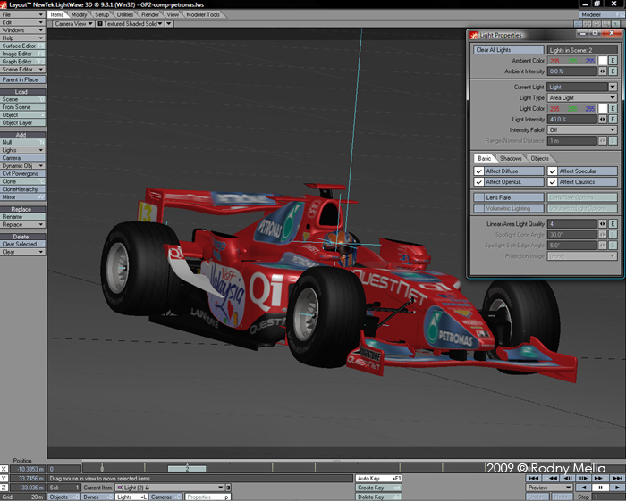The height and width of the screenshot is (501, 626).
Task: Open the Surface Editor from the sidebar
Action: click(20, 46)
